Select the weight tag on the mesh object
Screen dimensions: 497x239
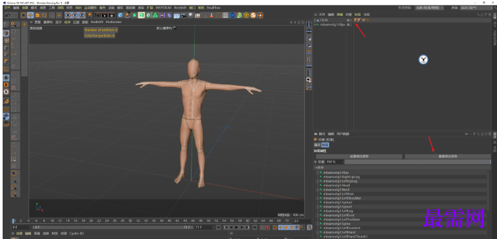(355, 20)
